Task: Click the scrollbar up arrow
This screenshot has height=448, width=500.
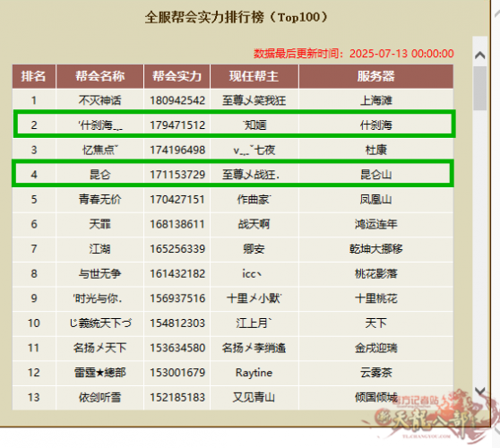Action: pos(479,56)
